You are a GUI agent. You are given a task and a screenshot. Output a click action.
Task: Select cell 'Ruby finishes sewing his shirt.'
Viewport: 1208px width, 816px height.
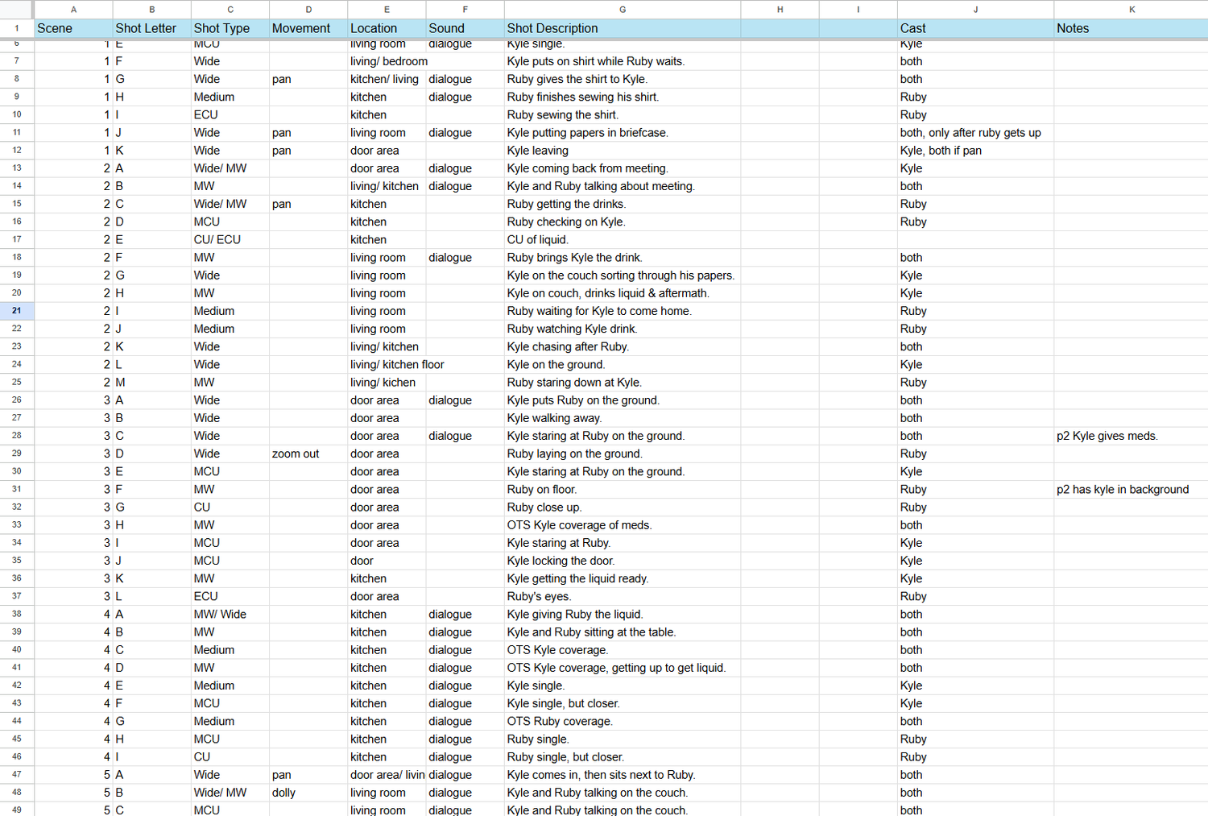pos(622,97)
